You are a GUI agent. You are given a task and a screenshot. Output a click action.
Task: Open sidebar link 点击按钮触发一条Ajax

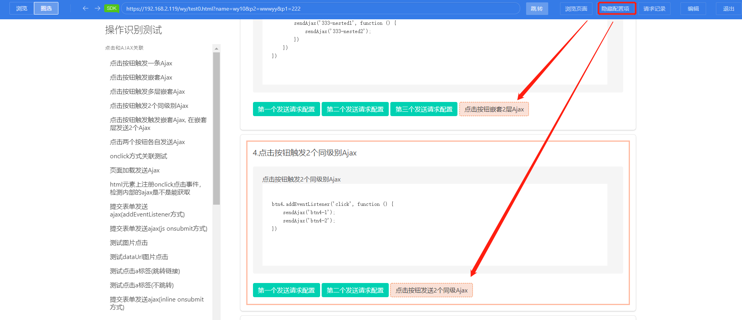[141, 63]
